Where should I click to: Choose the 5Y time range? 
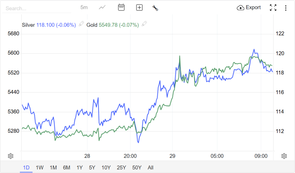coord(92,168)
